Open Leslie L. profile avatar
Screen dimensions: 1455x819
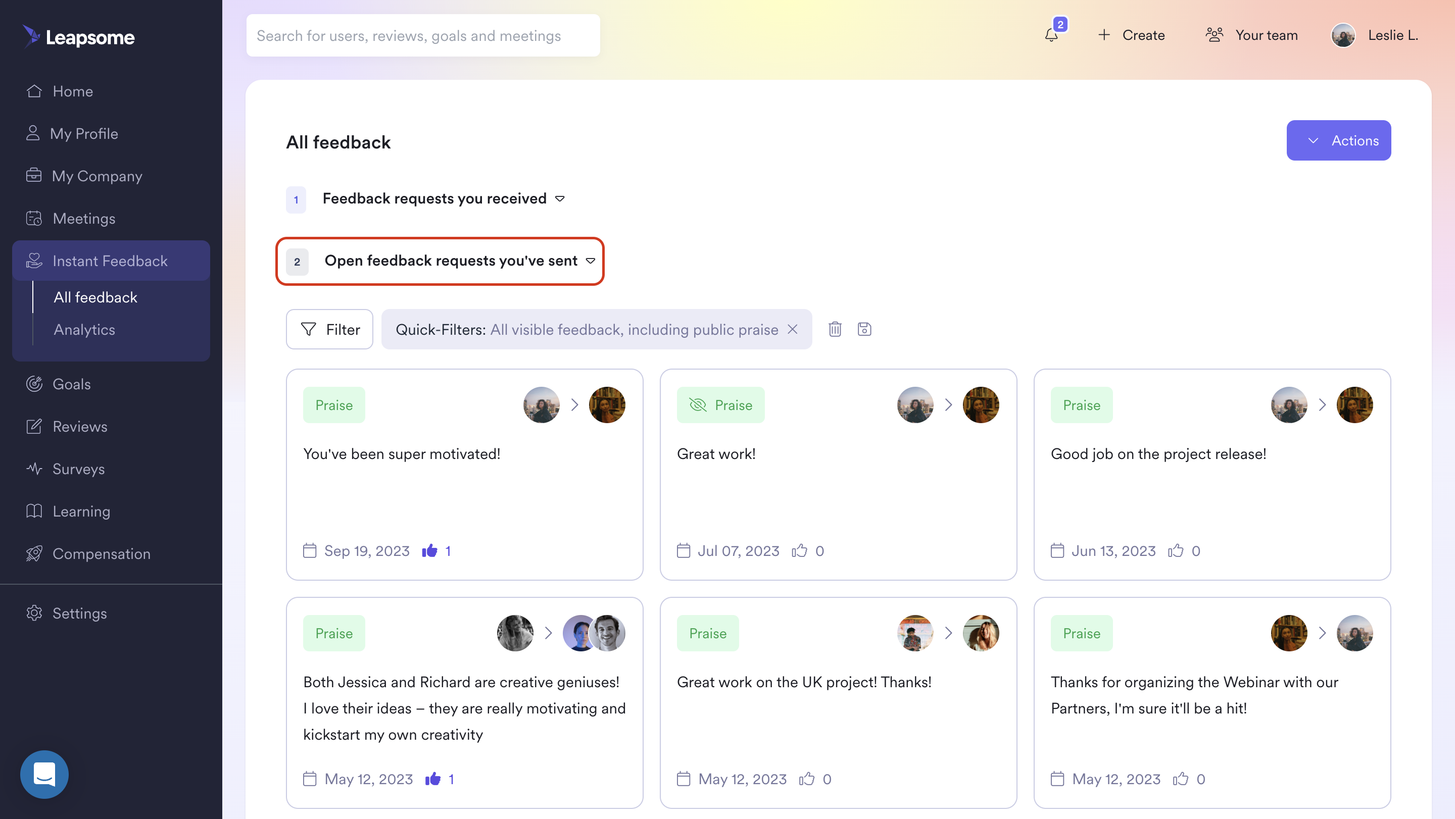coord(1343,35)
